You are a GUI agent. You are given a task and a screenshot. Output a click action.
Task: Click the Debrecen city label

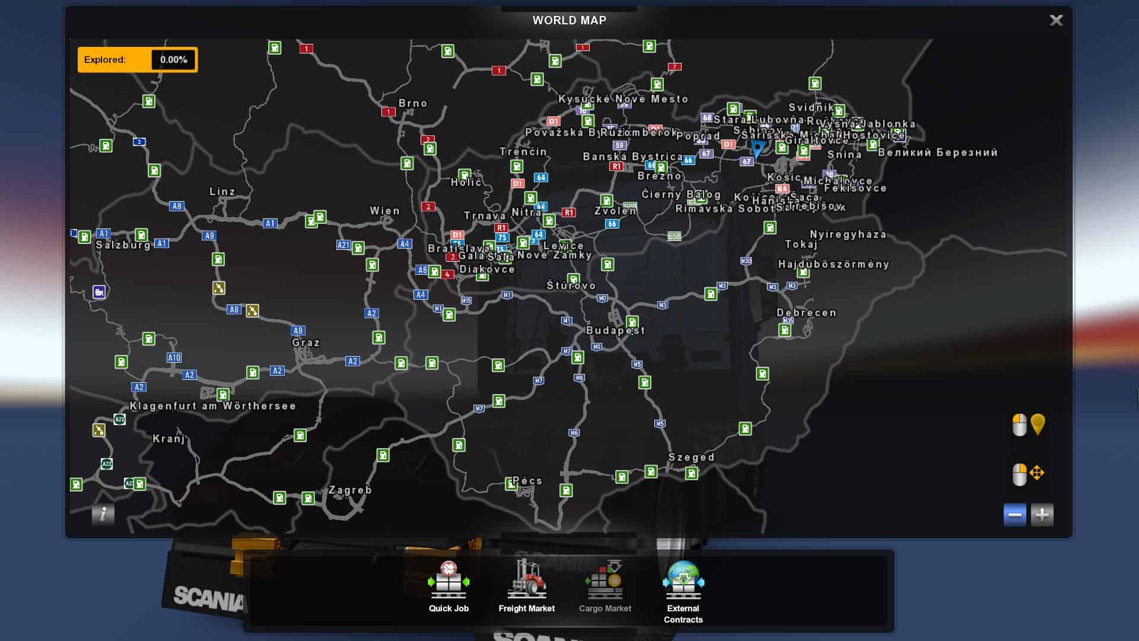point(807,313)
